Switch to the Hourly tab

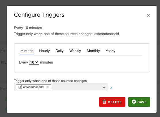point(44,51)
